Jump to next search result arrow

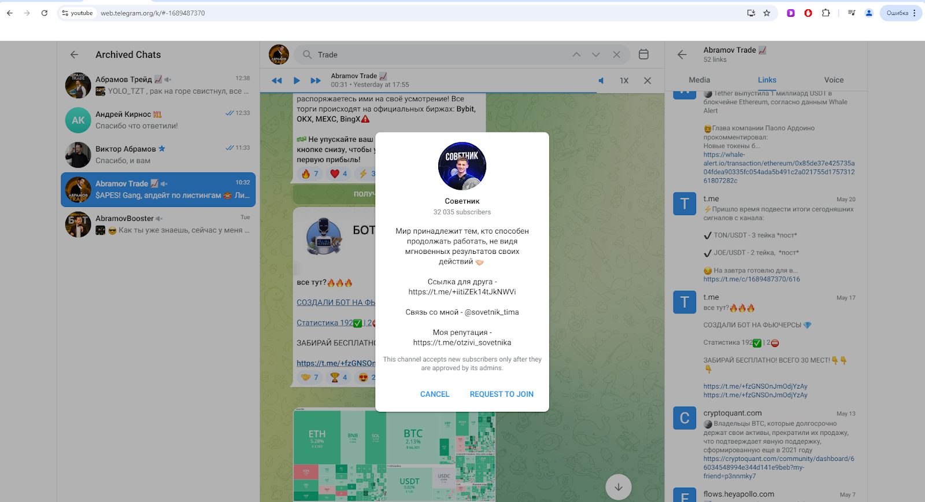(596, 54)
